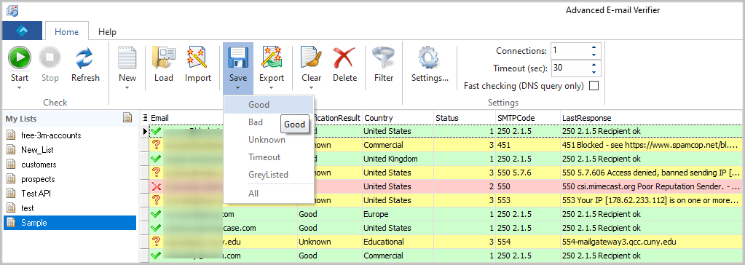Viewport: 745px width, 265px height.
Task: Open the New button dropdown arrow
Action: (x=127, y=87)
